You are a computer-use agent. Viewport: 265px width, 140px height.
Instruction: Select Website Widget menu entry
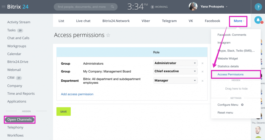[x=227, y=58]
